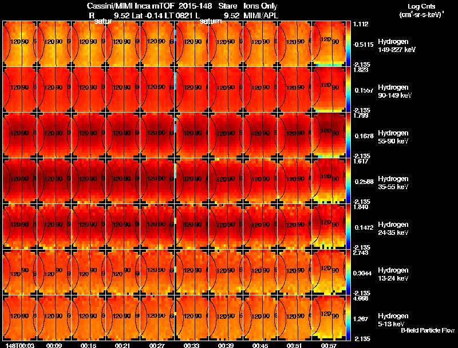Select the 'Hydrogen 149-227 keV' row label
Image resolution: width=458 pixels, height=348 pixels.
tap(396, 46)
